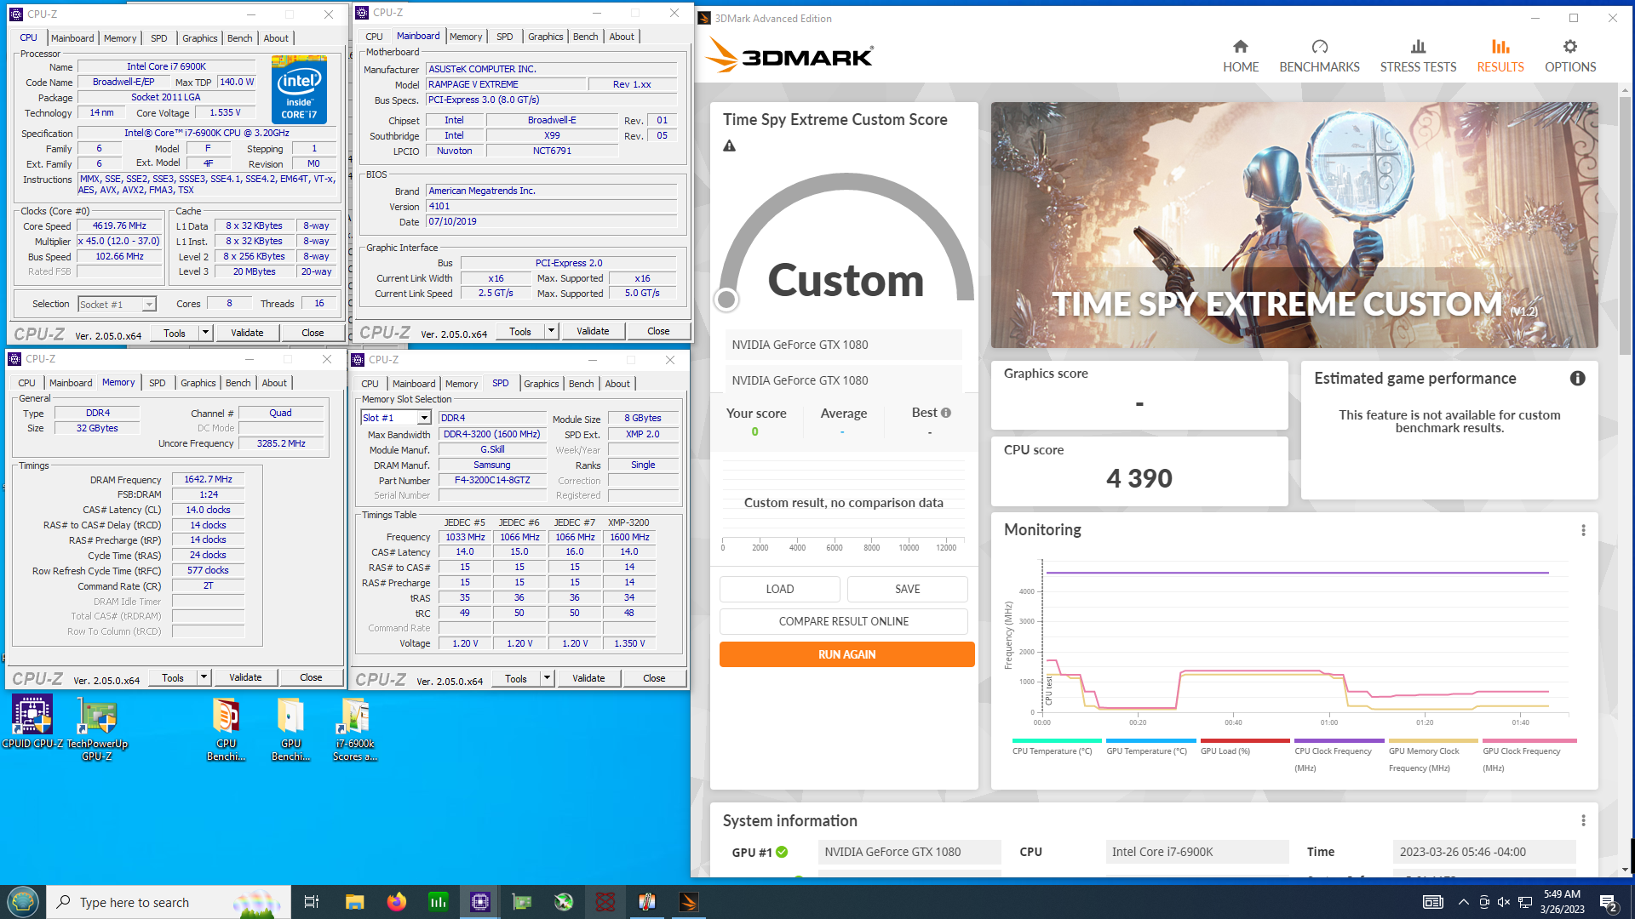The image size is (1635, 919).
Task: Select the About tab in SPD window
Action: 617,384
